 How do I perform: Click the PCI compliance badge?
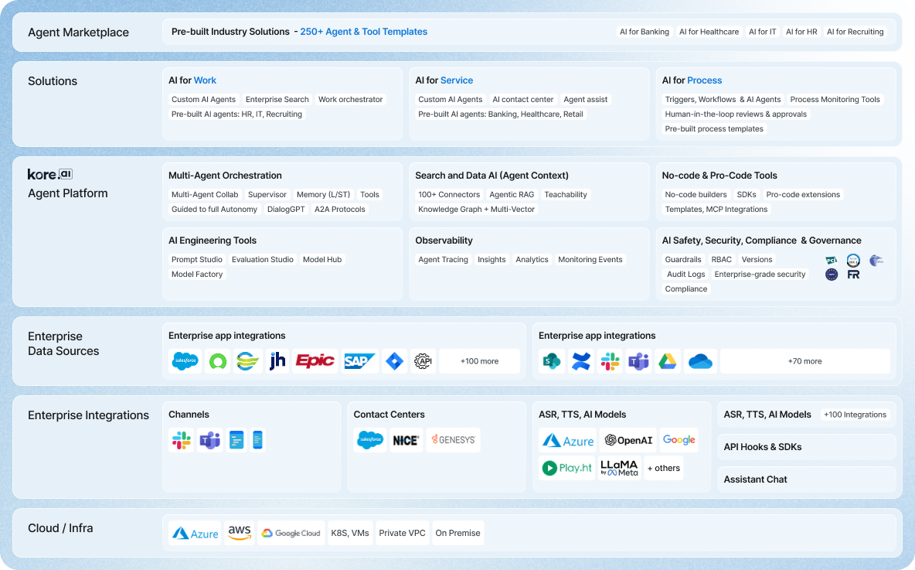(x=832, y=261)
